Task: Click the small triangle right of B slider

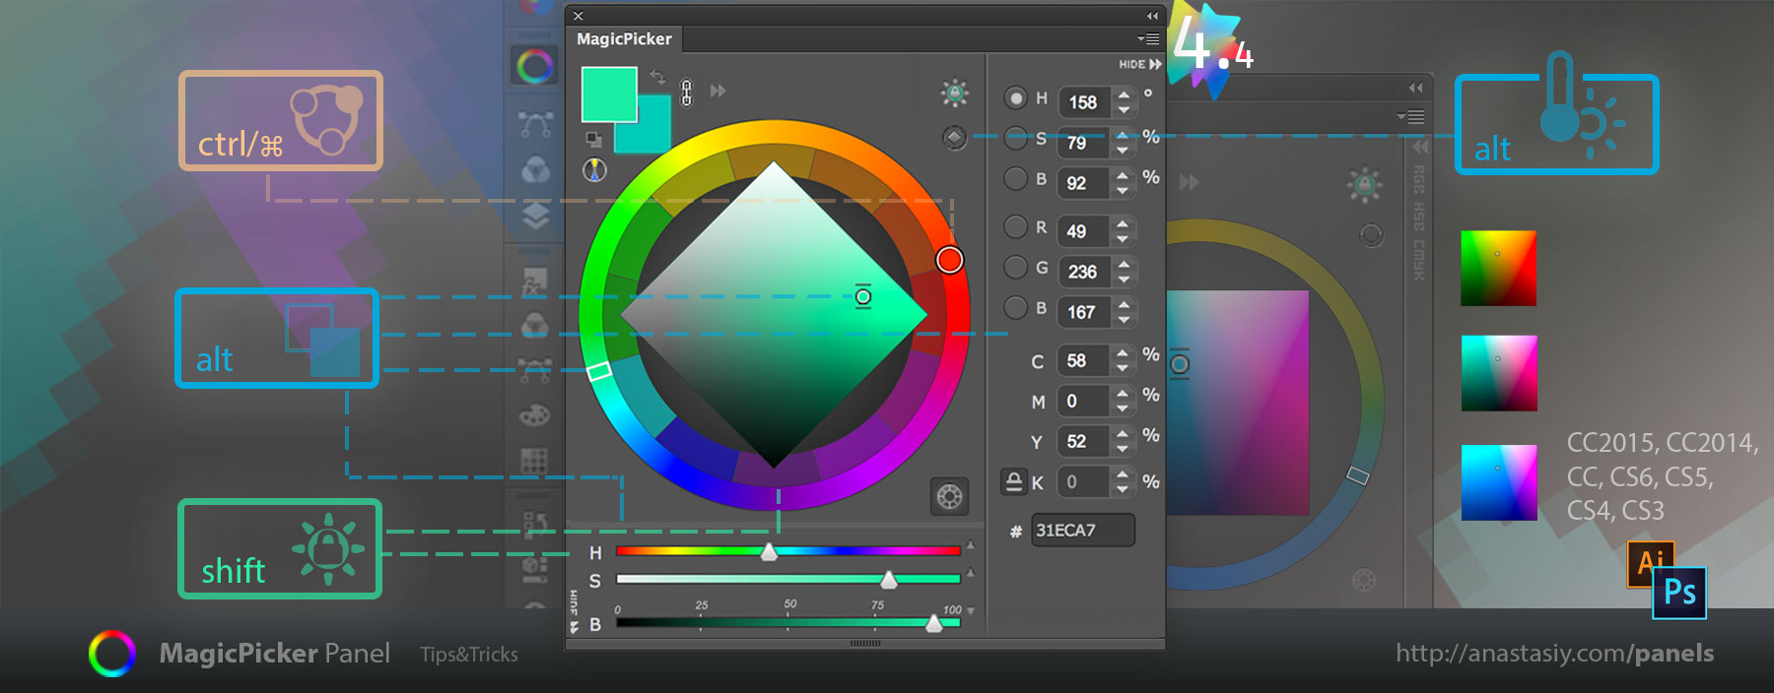Action: click(x=971, y=611)
